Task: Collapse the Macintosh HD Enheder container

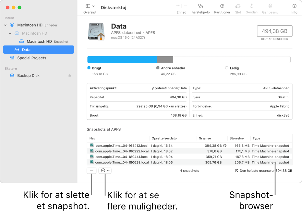Action: click(x=6, y=25)
